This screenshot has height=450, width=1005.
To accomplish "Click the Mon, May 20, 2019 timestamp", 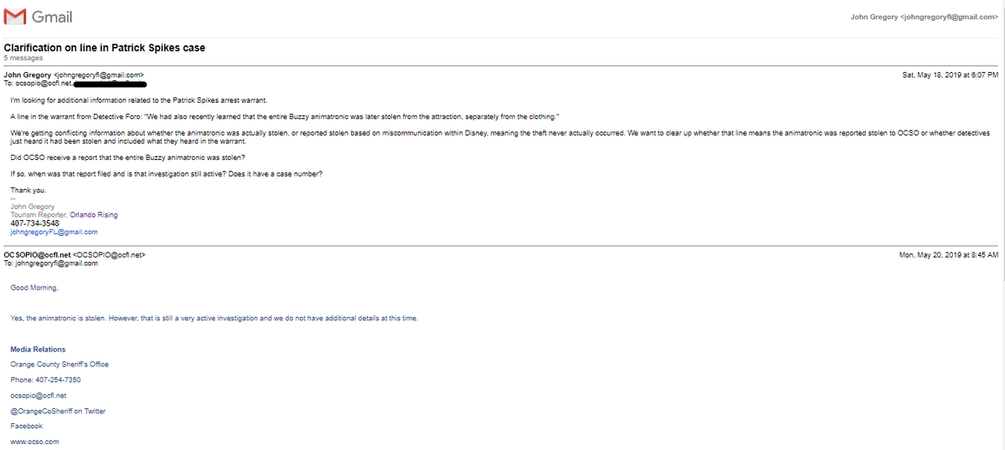I will click(948, 254).
